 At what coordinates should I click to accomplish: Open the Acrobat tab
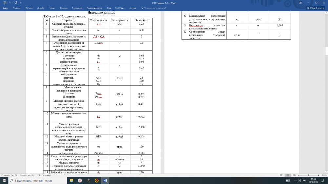click(x=133, y=8)
